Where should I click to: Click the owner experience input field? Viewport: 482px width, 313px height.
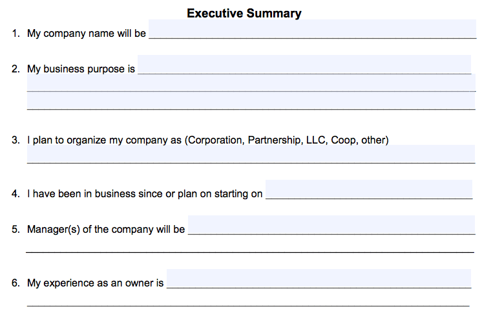319,279
